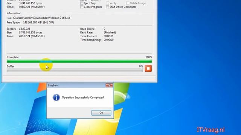
Task: Click the 'Complete' progress label
Action: [13, 57]
